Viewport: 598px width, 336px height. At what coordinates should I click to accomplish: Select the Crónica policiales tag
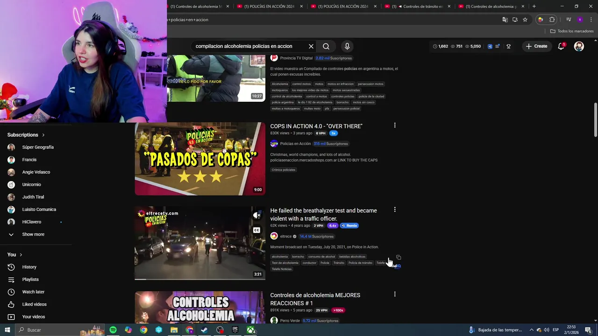[x=284, y=170]
